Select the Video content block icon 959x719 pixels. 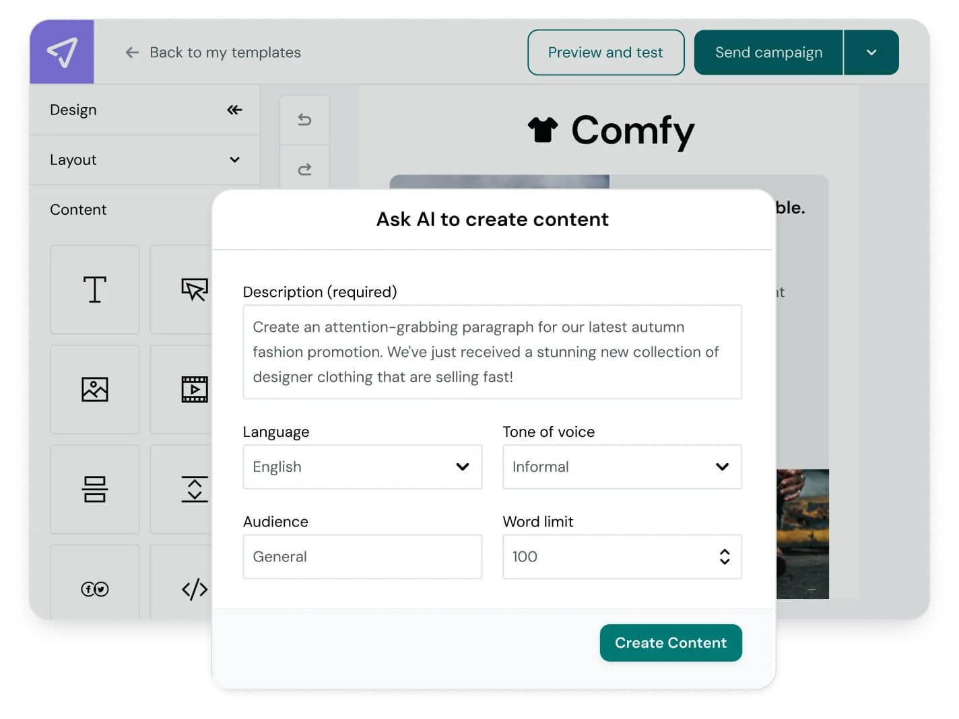coord(194,389)
